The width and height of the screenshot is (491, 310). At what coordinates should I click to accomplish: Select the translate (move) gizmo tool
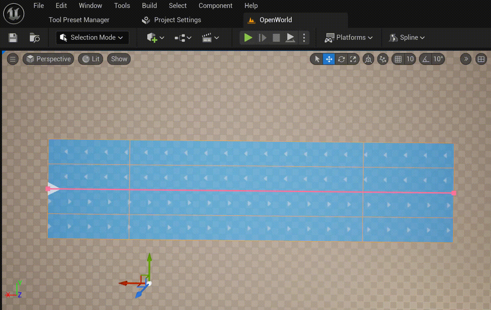329,59
